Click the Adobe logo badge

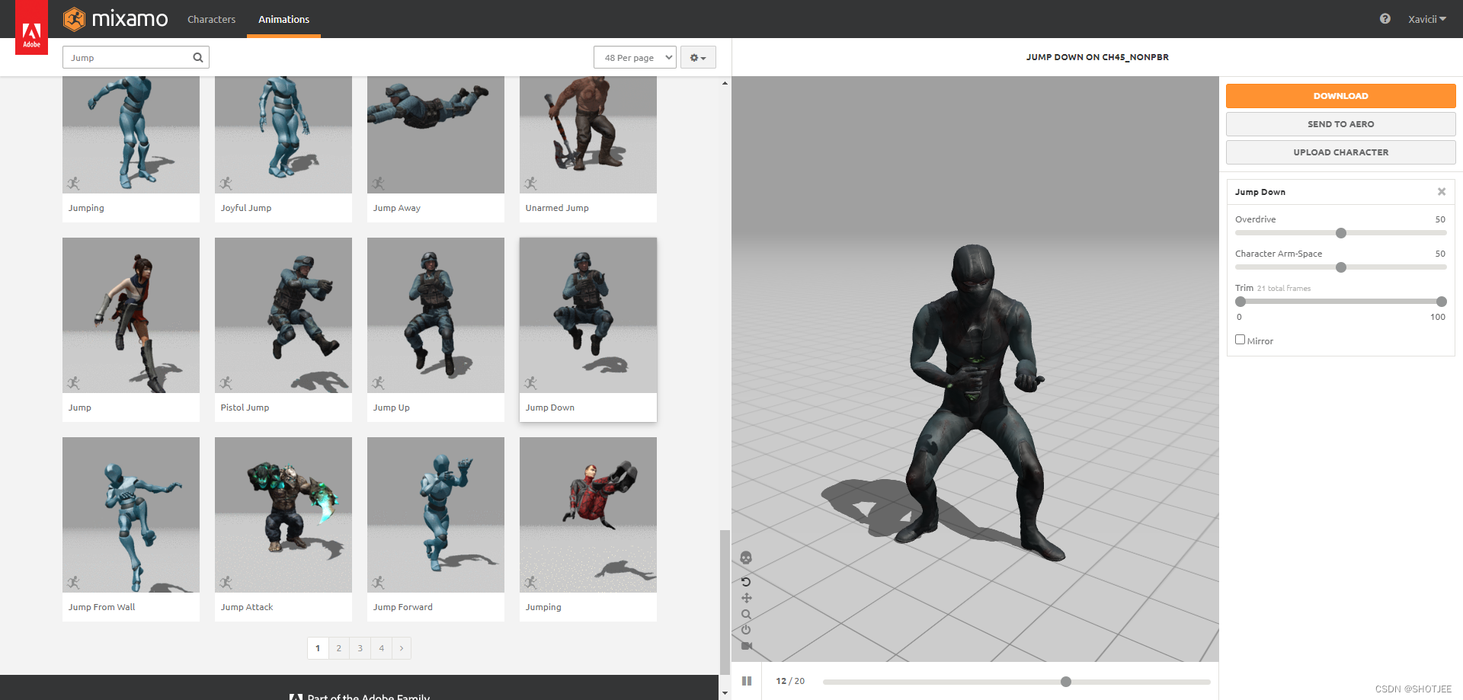pos(31,27)
